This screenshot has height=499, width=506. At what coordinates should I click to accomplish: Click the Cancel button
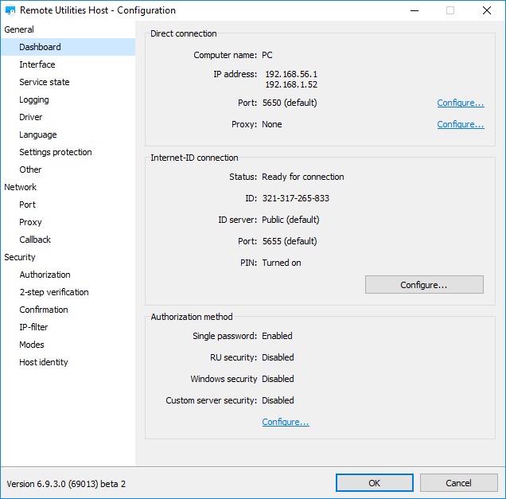pos(458,483)
